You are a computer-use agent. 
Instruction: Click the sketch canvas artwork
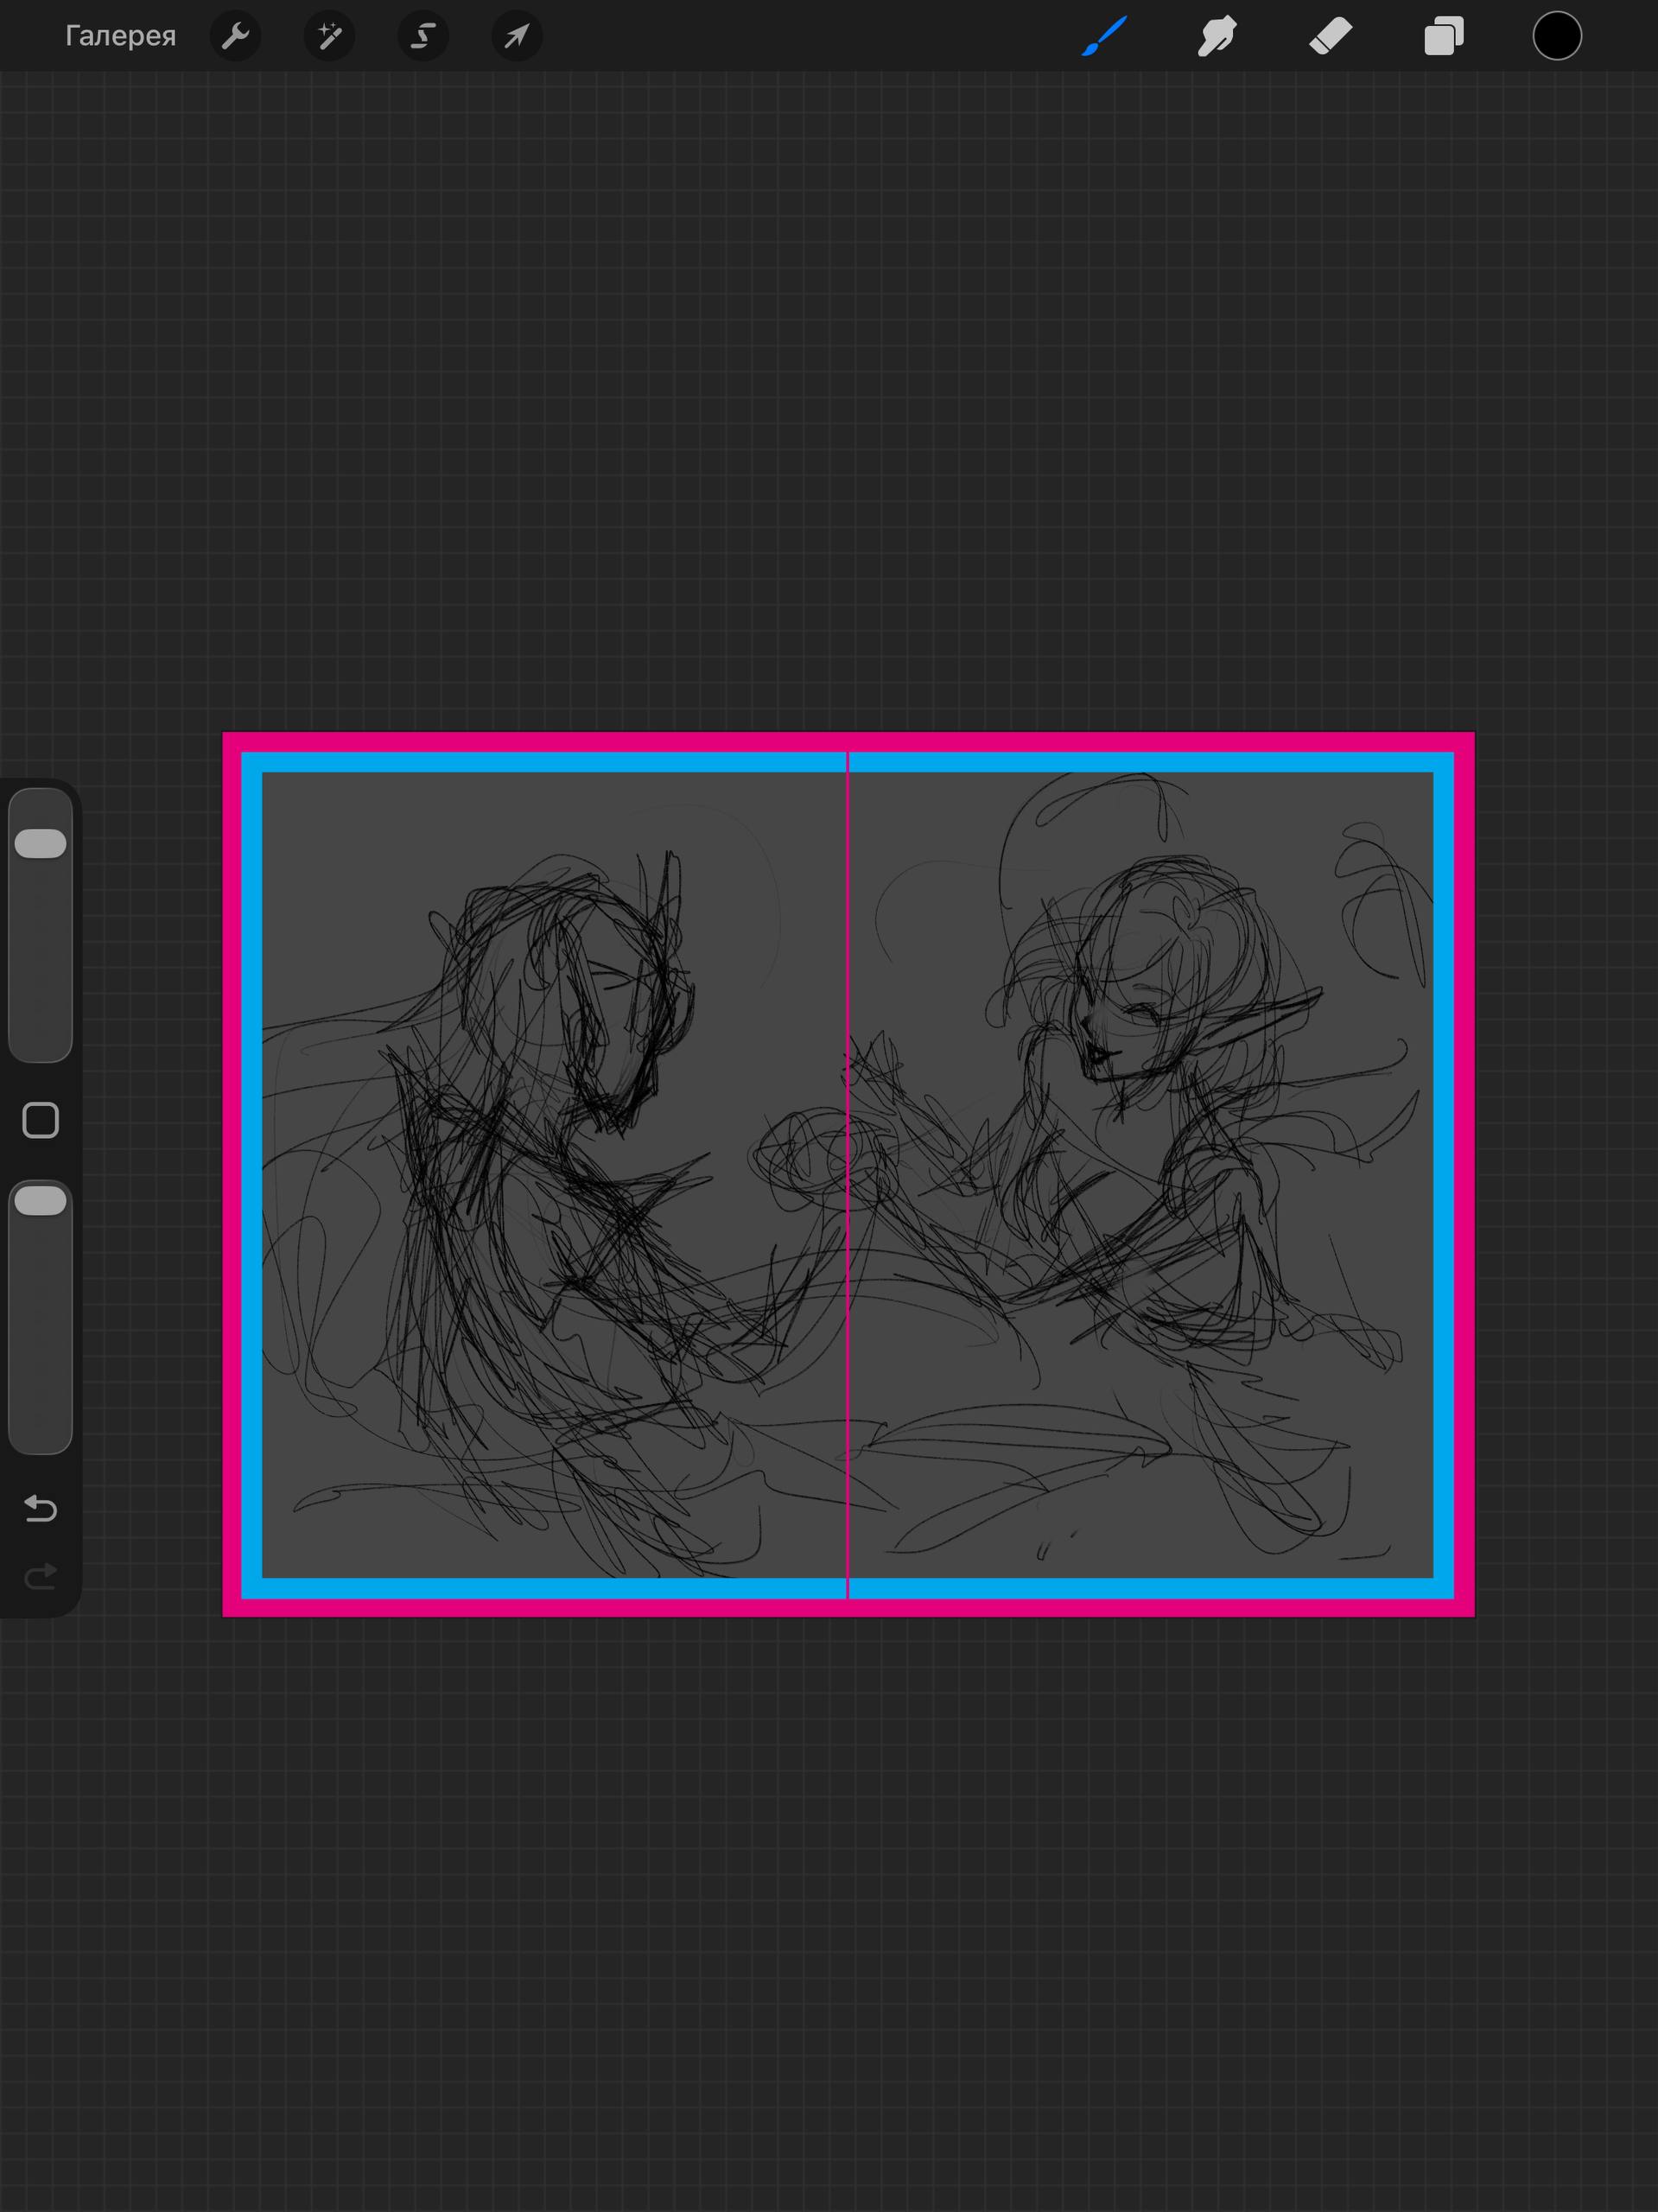click(848, 1174)
